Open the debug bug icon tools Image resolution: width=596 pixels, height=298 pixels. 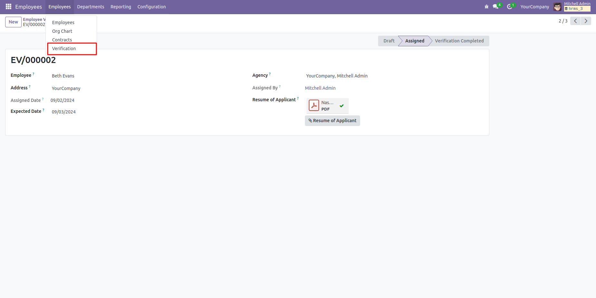pyautogui.click(x=486, y=7)
